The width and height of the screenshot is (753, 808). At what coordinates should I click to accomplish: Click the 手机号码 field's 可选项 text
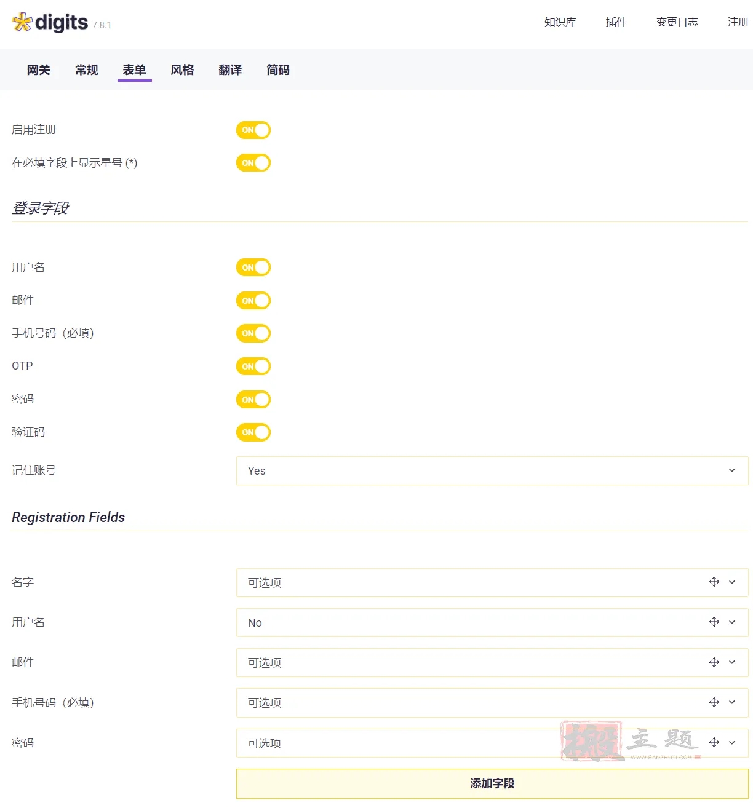click(265, 702)
